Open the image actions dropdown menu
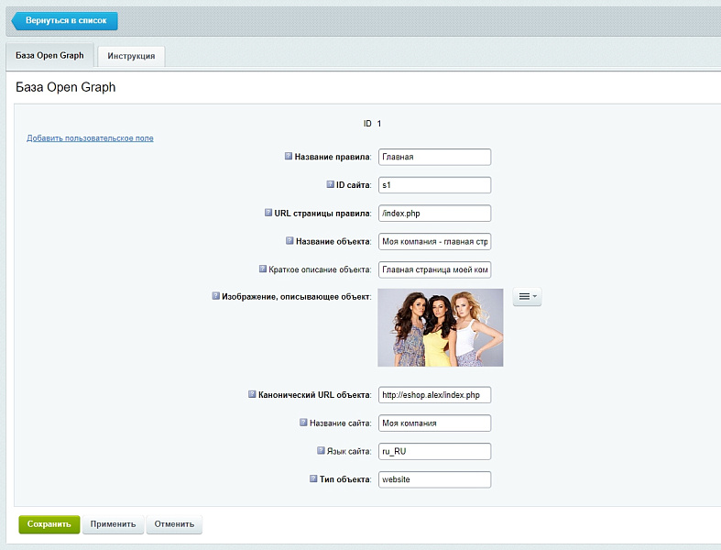The height and width of the screenshot is (550, 721). 527,297
